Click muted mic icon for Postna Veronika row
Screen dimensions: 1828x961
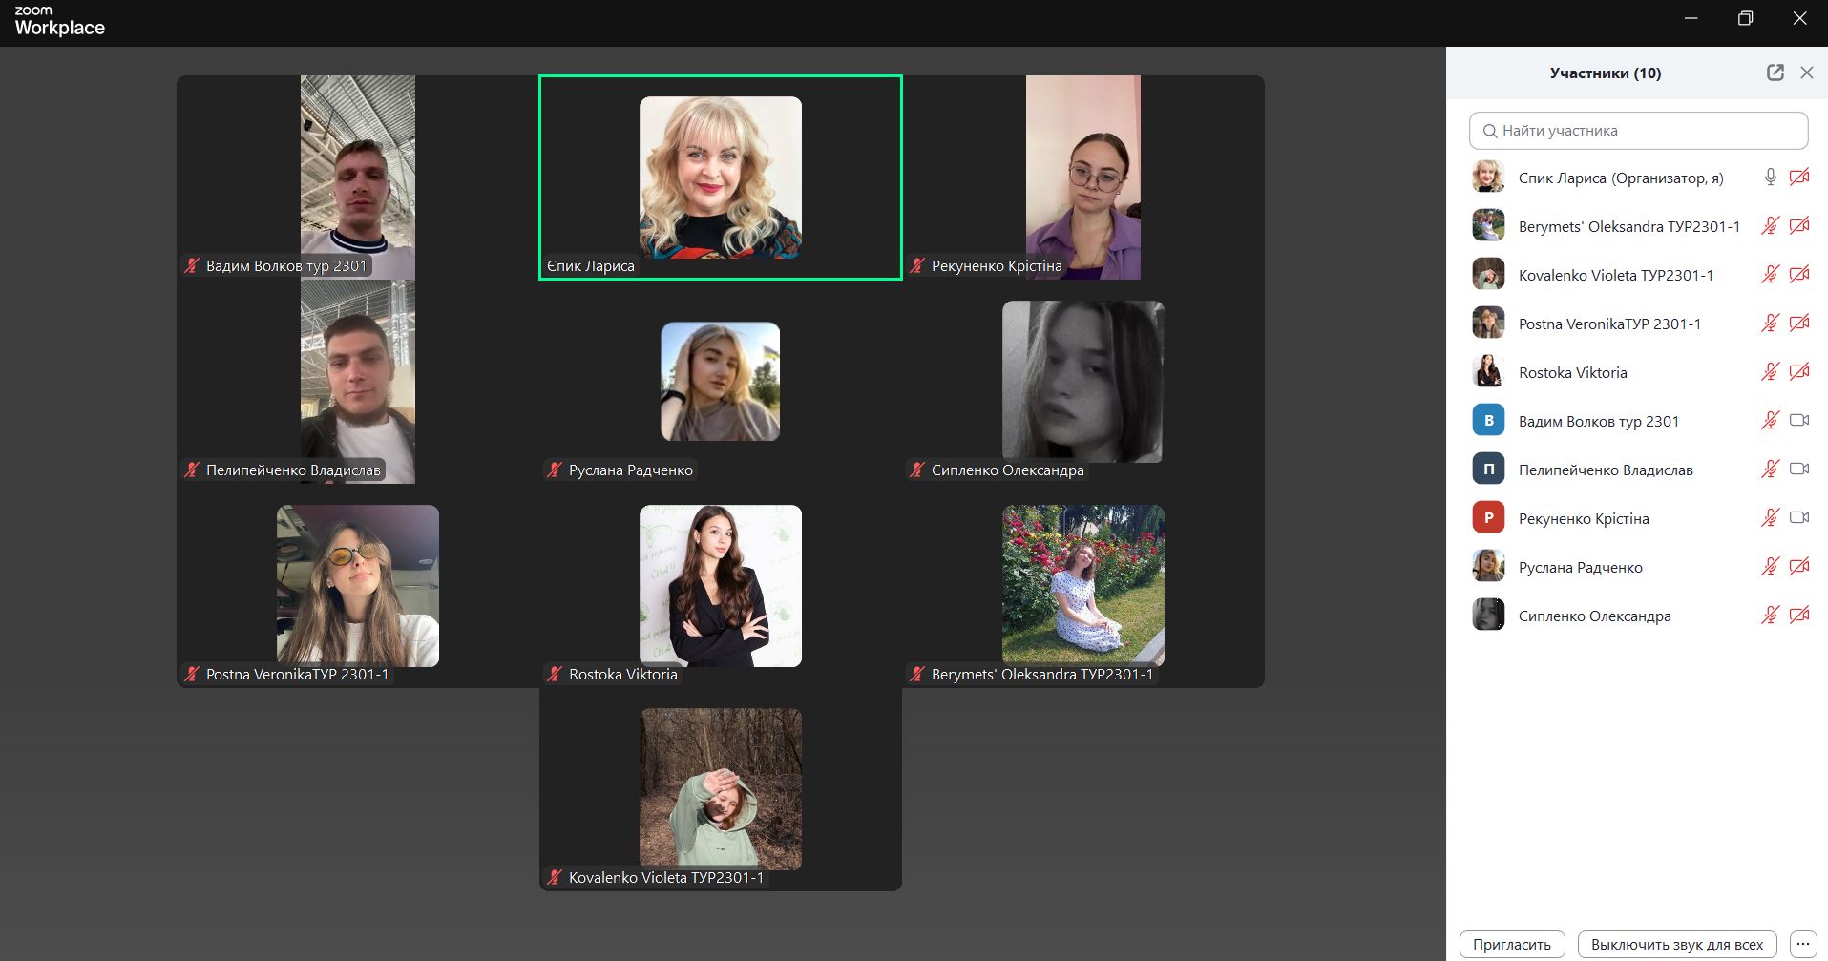(1770, 324)
